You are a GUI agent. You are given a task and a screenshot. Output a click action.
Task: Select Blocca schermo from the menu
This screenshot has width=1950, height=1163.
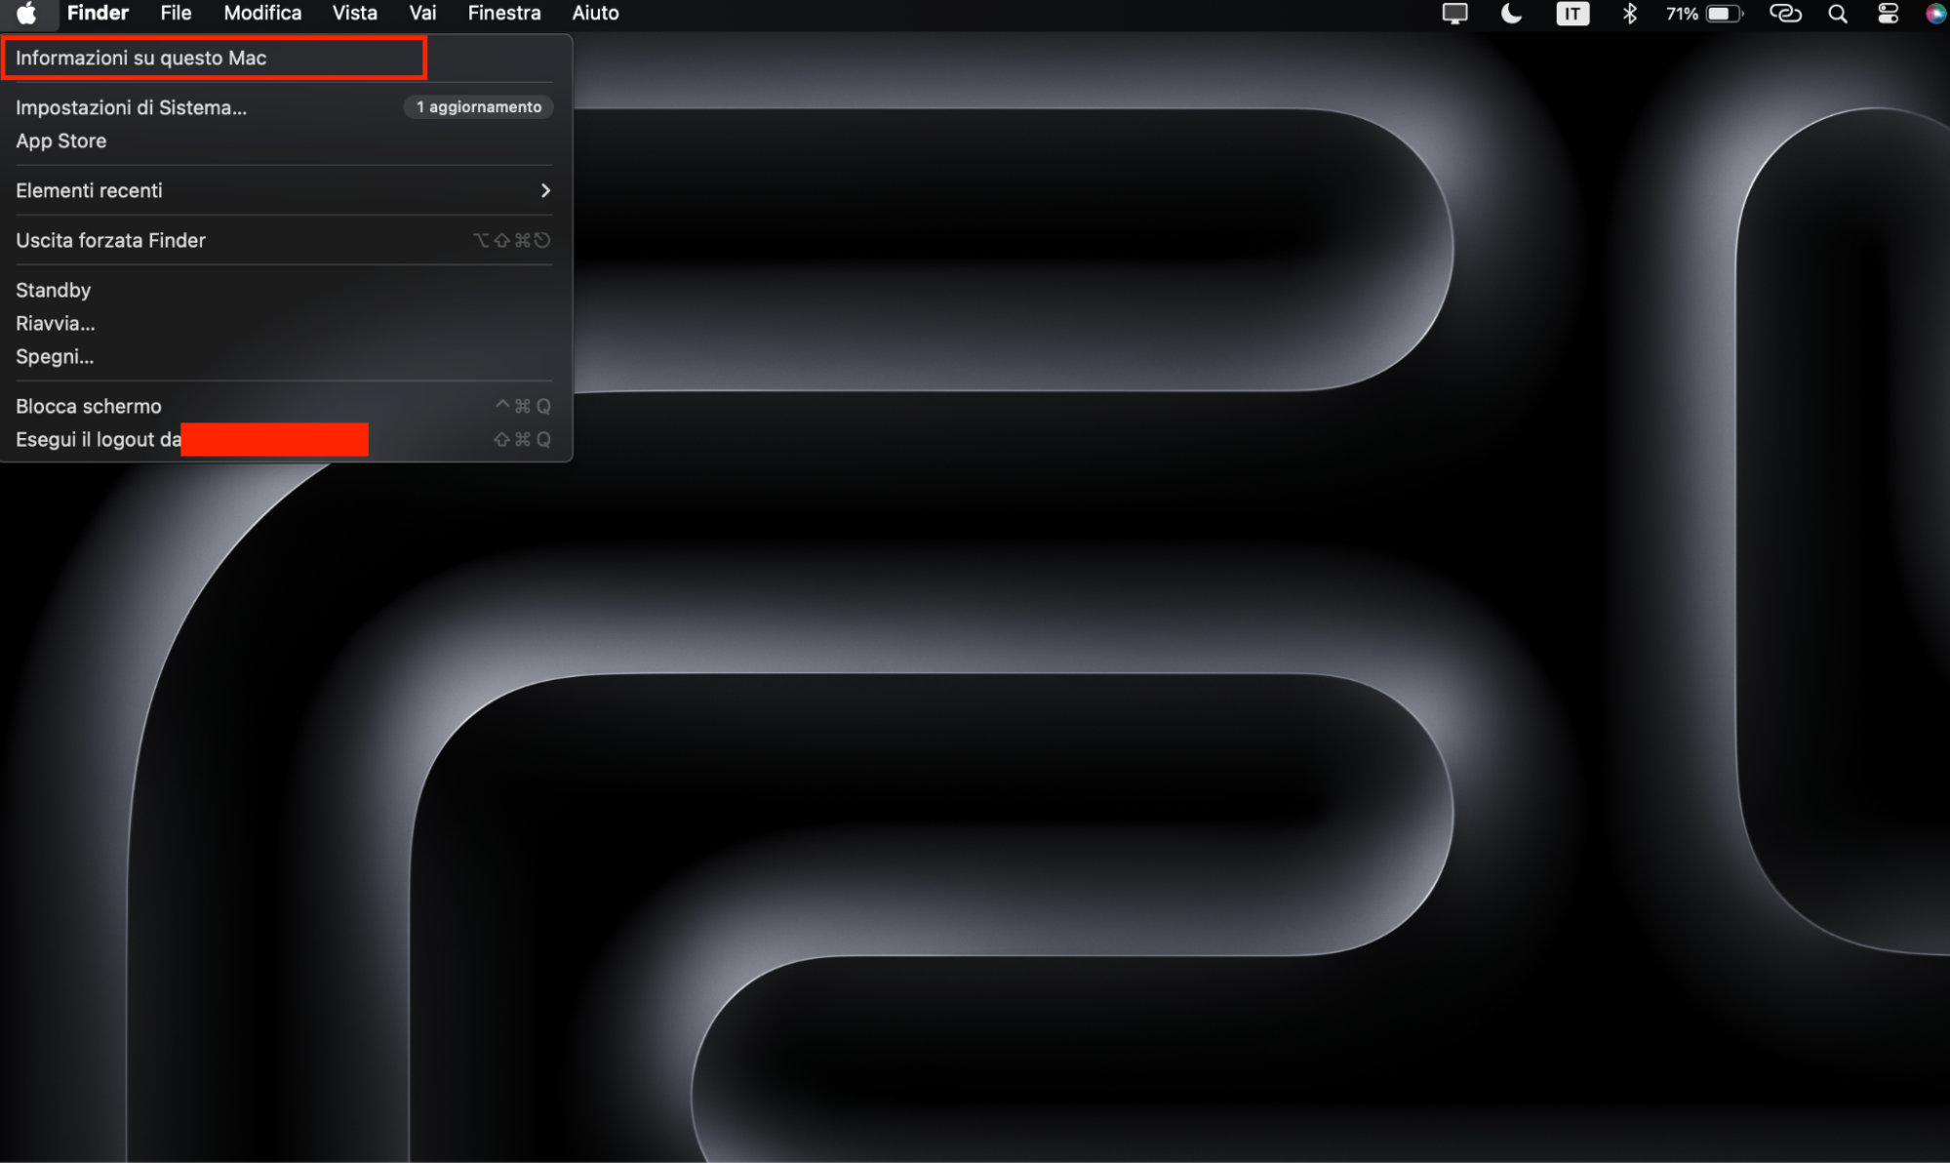point(88,406)
